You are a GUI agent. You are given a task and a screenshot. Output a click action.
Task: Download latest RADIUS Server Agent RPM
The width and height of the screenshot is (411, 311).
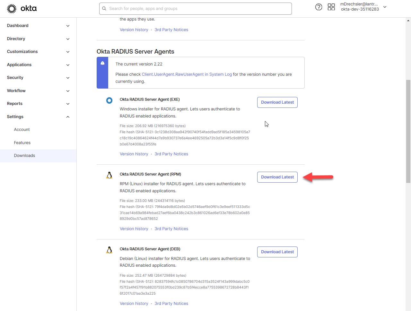click(277, 177)
